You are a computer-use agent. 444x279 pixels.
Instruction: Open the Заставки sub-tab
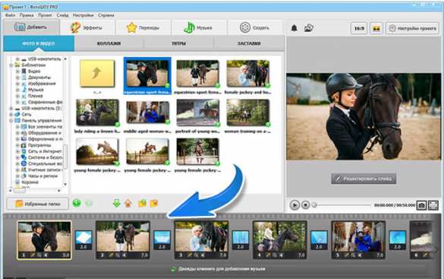coord(249,43)
